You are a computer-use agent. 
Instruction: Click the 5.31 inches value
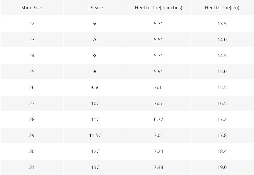(x=158, y=24)
